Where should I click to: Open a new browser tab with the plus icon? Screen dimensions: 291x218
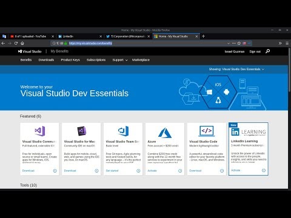pyautogui.click(x=204, y=36)
